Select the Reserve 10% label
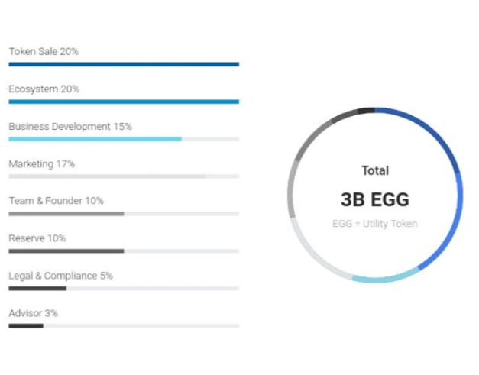The width and height of the screenshot is (479, 375). coord(37,238)
